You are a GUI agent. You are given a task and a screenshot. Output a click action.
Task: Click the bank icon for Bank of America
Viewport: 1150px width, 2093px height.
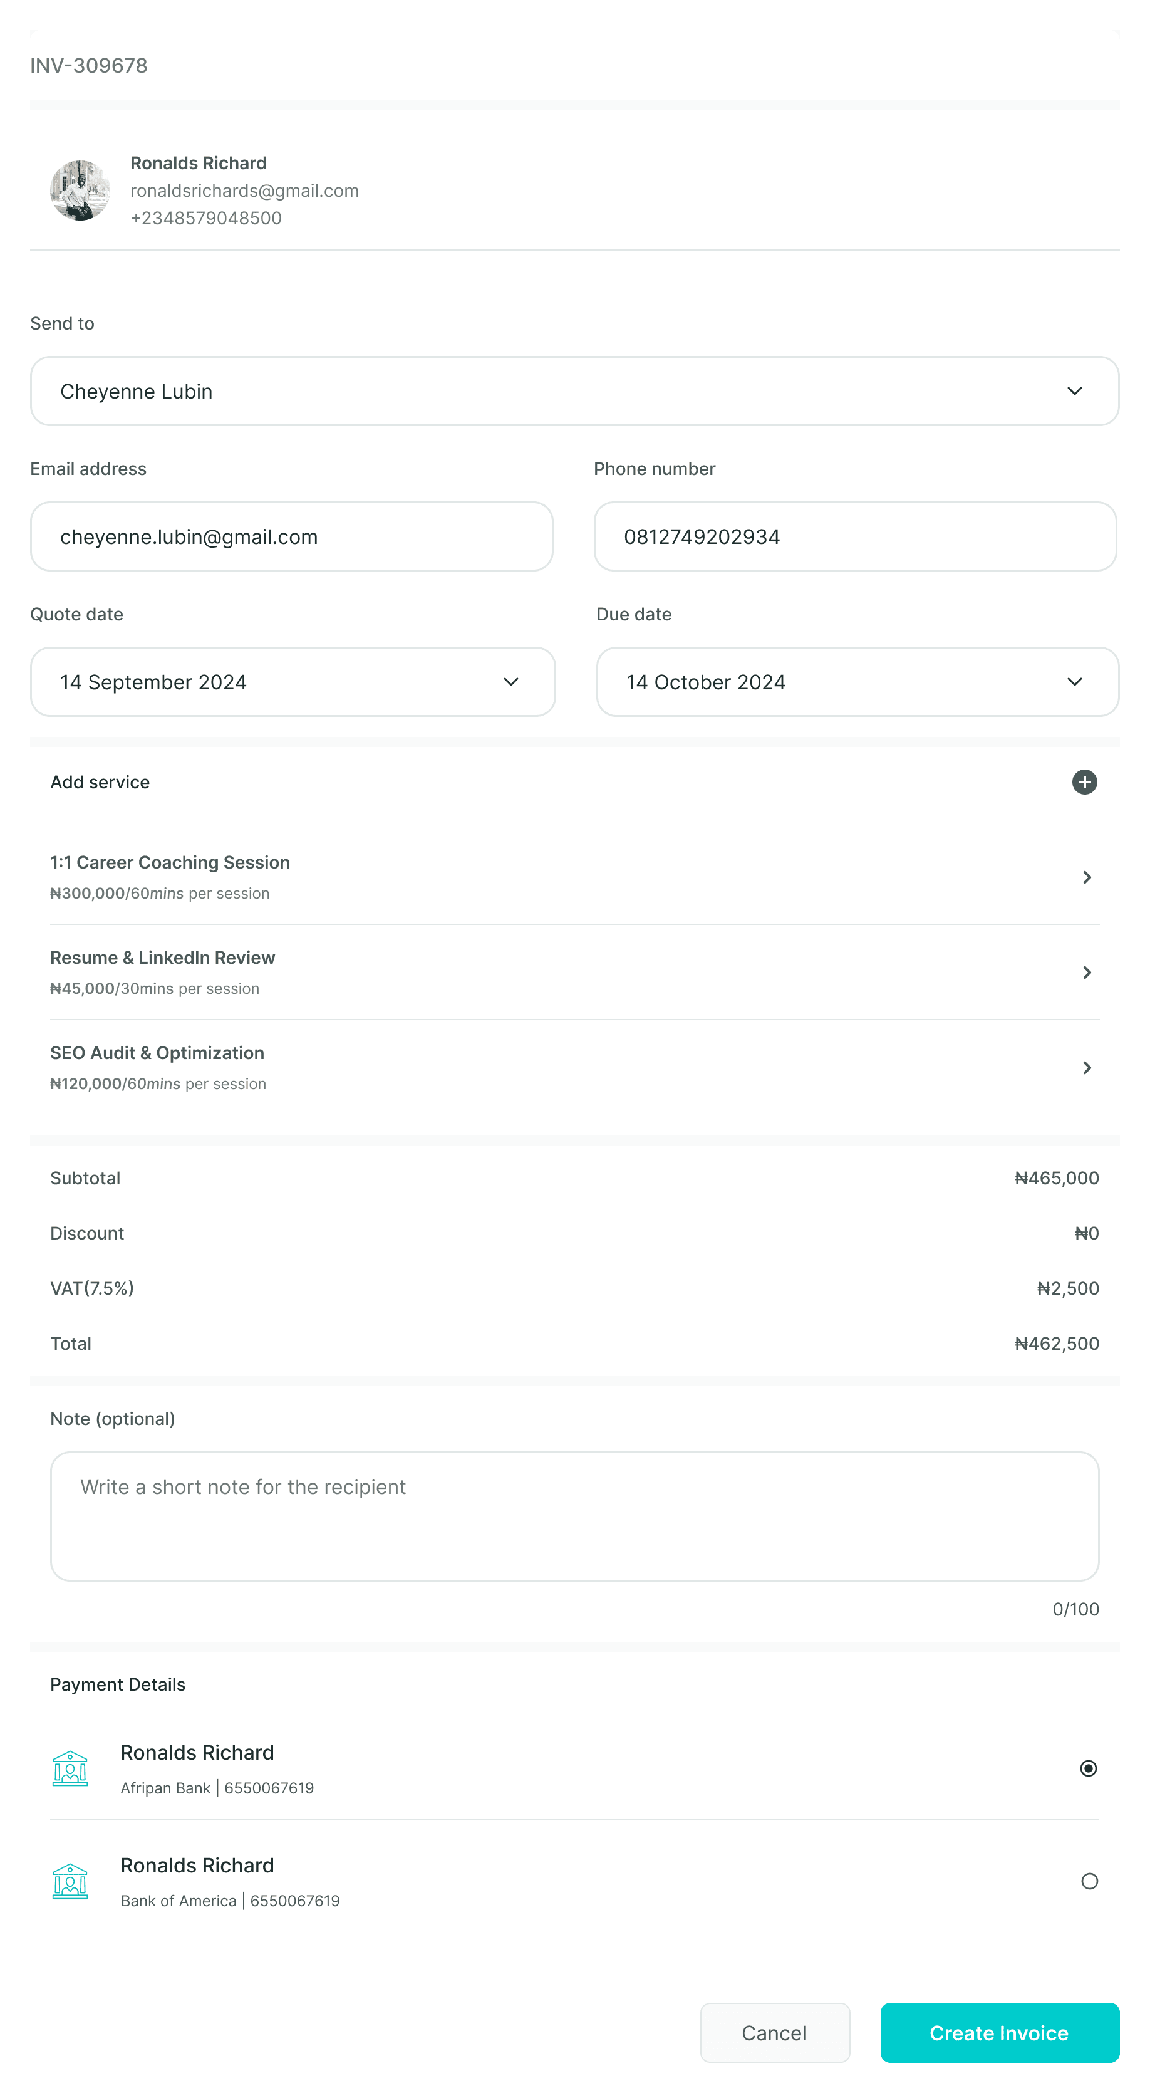70,1881
